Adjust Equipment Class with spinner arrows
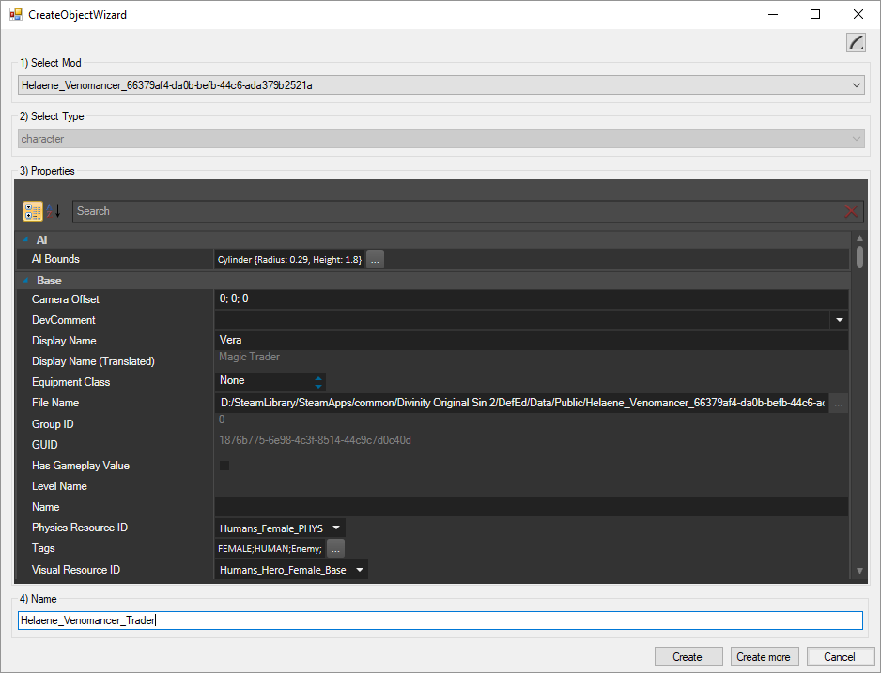 coord(318,382)
